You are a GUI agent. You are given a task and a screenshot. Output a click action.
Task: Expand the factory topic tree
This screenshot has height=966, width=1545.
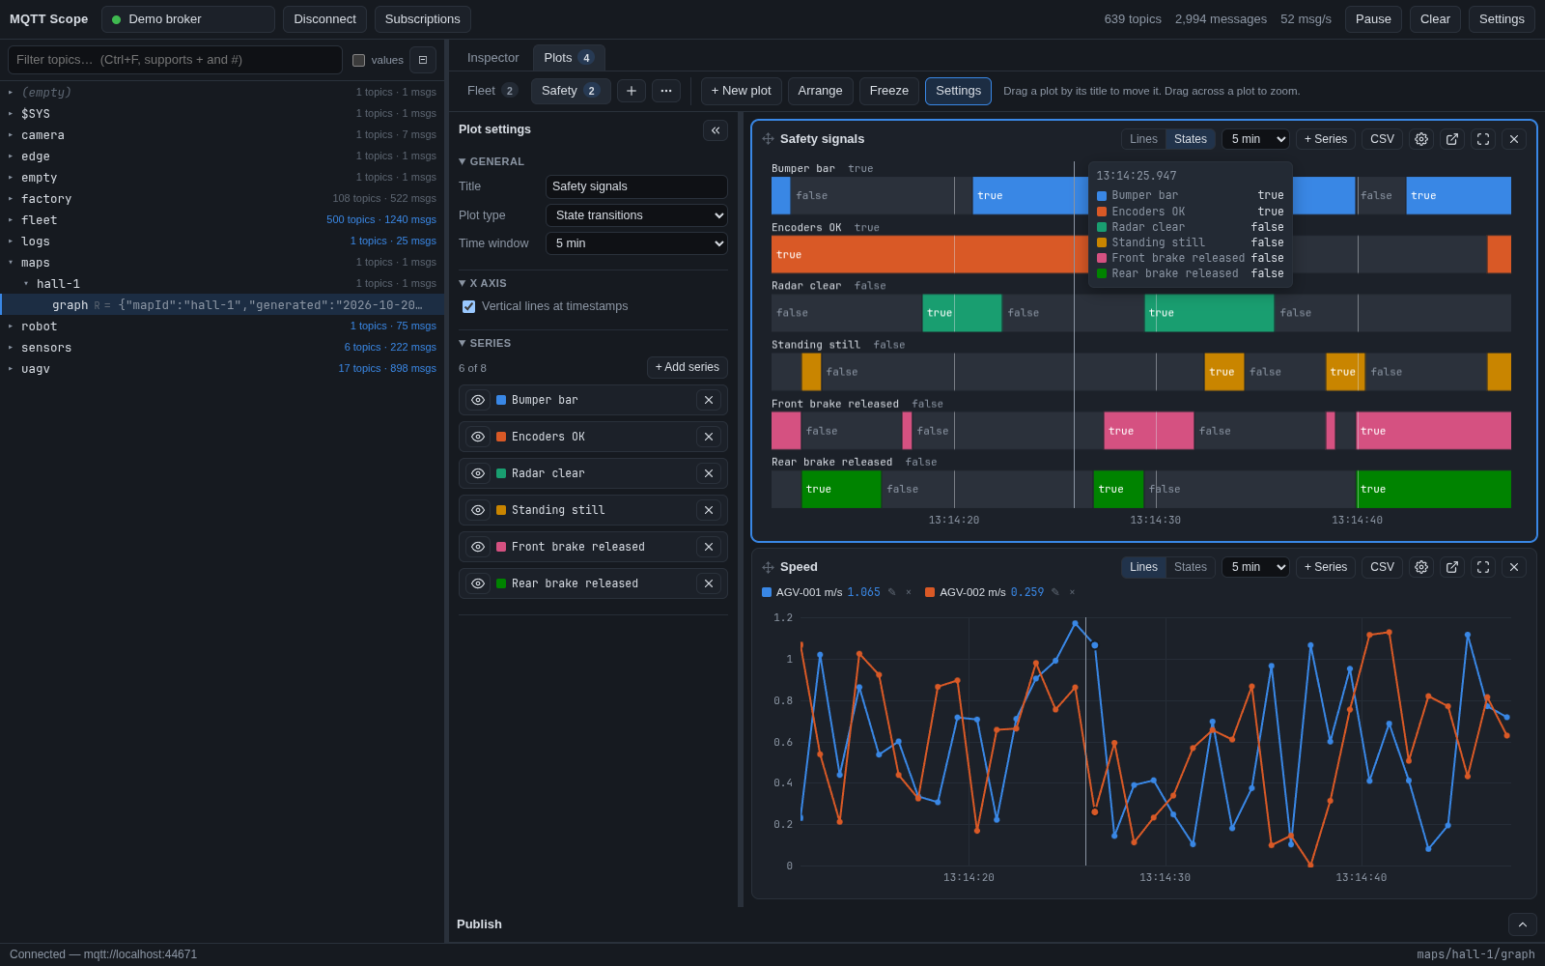[x=11, y=198]
